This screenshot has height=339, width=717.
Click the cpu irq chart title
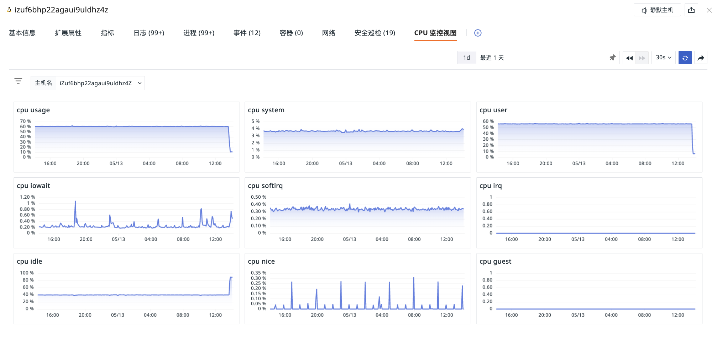(x=491, y=186)
